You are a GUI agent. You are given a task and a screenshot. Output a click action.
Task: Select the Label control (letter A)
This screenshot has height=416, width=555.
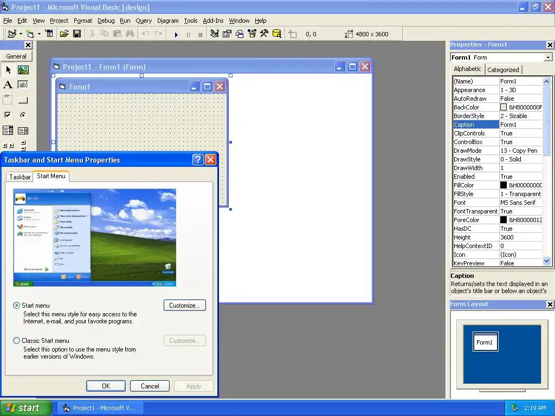click(x=8, y=85)
